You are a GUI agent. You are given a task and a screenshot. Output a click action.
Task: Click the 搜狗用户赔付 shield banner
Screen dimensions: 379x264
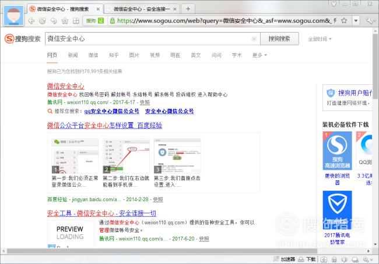[x=348, y=98]
